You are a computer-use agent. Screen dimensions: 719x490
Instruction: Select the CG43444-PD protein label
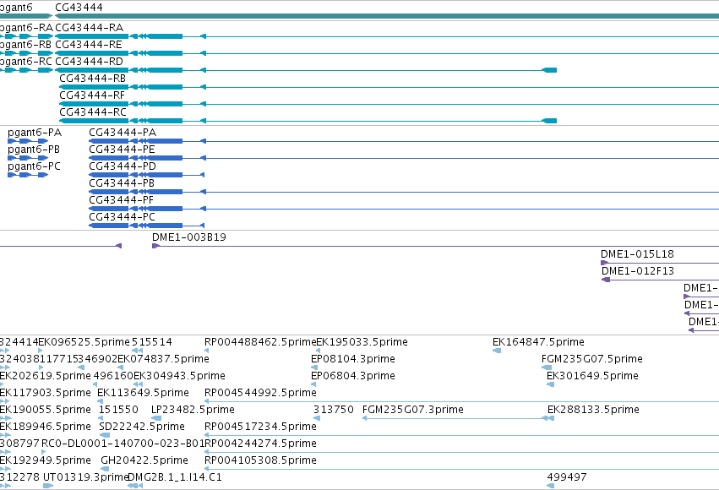(123, 166)
